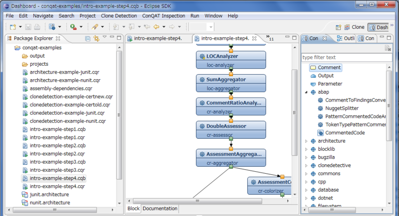Click the Run ConQAT launch icon
This screenshot has height=216, width=399.
52,27
